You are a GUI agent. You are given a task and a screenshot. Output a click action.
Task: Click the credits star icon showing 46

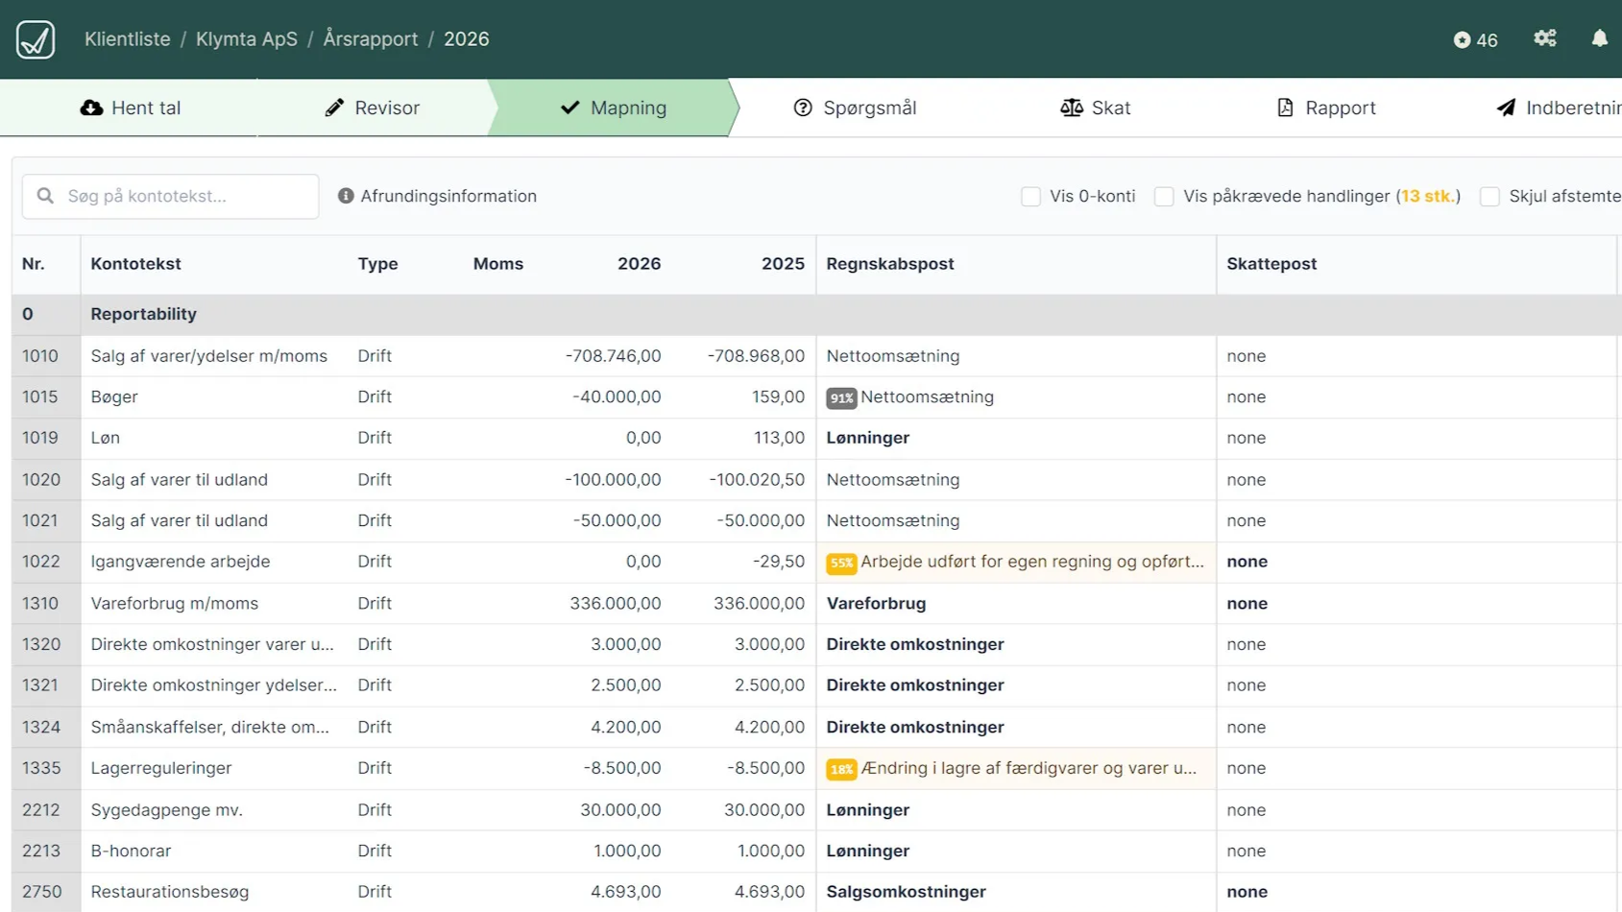click(x=1462, y=40)
